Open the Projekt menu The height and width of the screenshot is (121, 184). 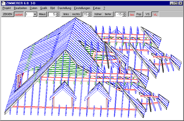click(7, 8)
